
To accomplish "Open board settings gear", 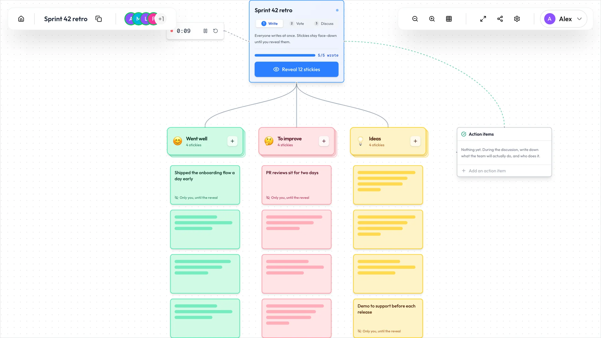I will pyautogui.click(x=517, y=19).
